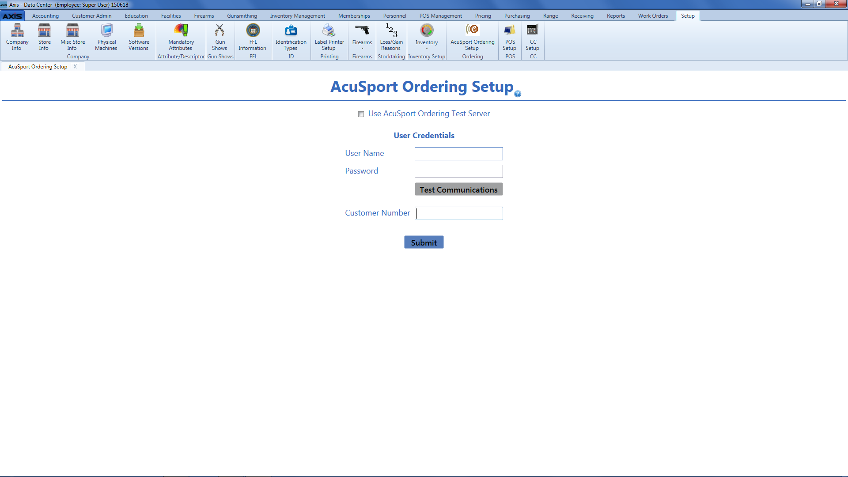Screen dimensions: 848x477
Task: Open the Memberships ribbon tab
Action: pos(354,16)
